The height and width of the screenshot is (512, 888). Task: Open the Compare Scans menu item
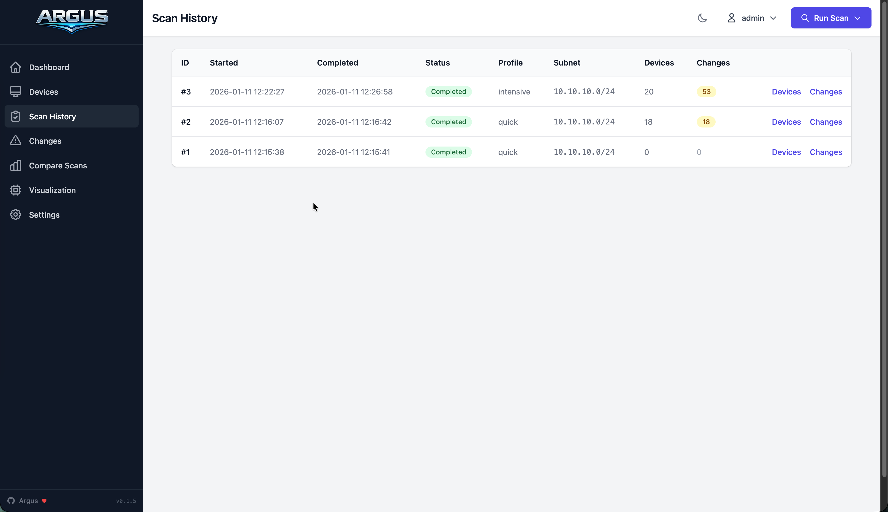pos(58,165)
